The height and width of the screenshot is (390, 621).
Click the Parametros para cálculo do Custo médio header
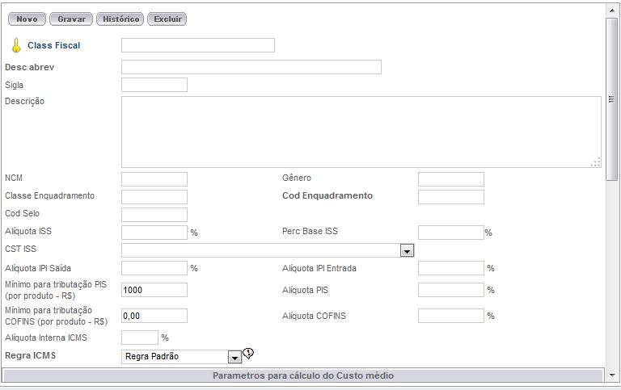pyautogui.click(x=303, y=375)
